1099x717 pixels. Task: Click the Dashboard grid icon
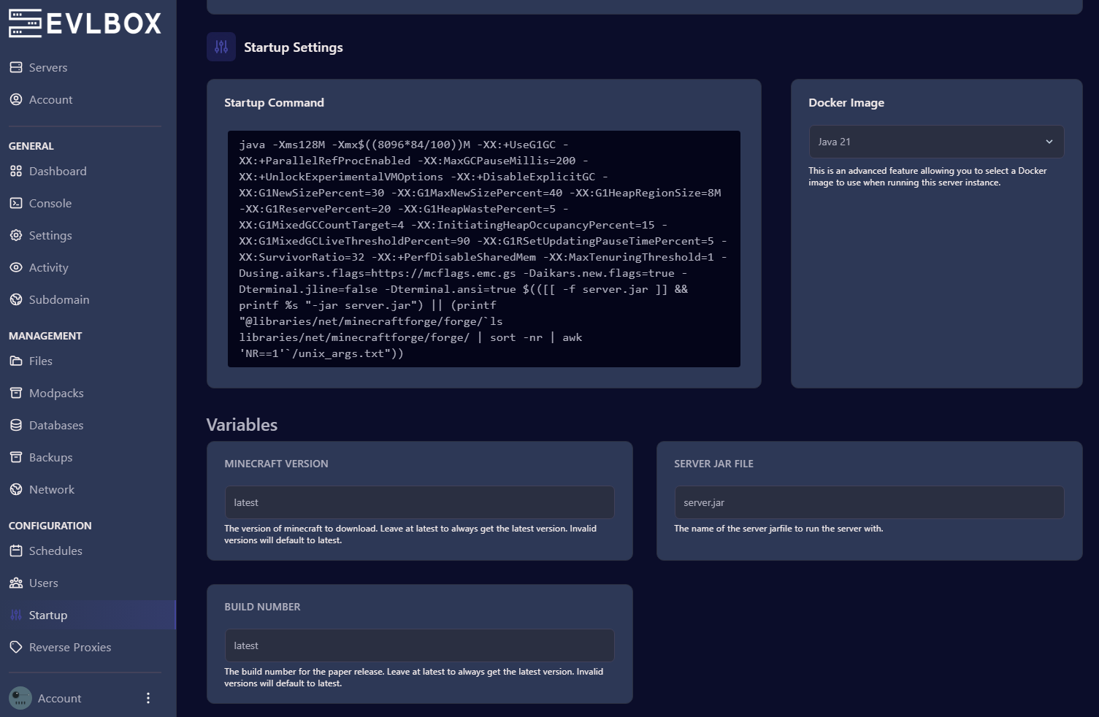coord(16,171)
